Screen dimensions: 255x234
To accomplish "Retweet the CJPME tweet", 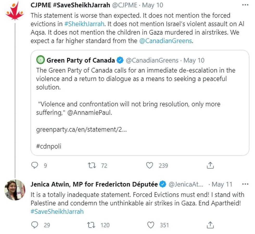I will [x=92, y=165].
